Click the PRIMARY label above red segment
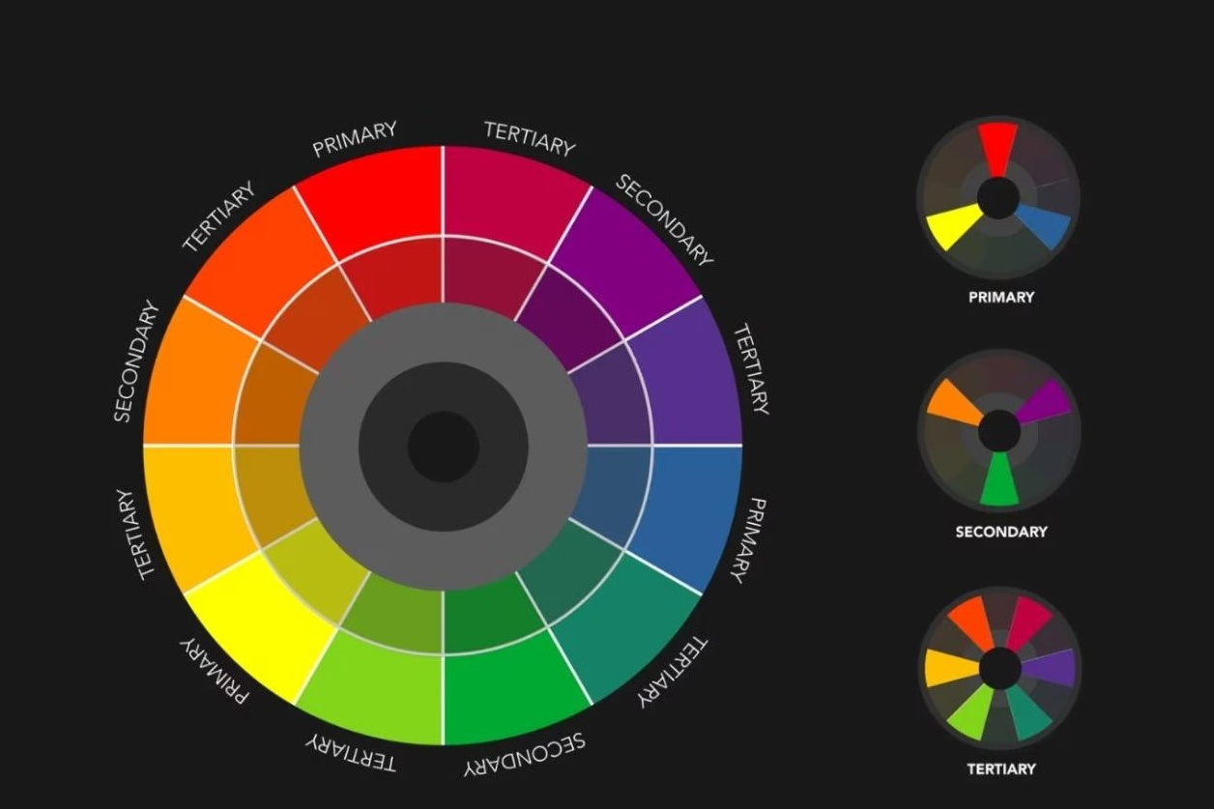1214x809 pixels. [x=354, y=140]
